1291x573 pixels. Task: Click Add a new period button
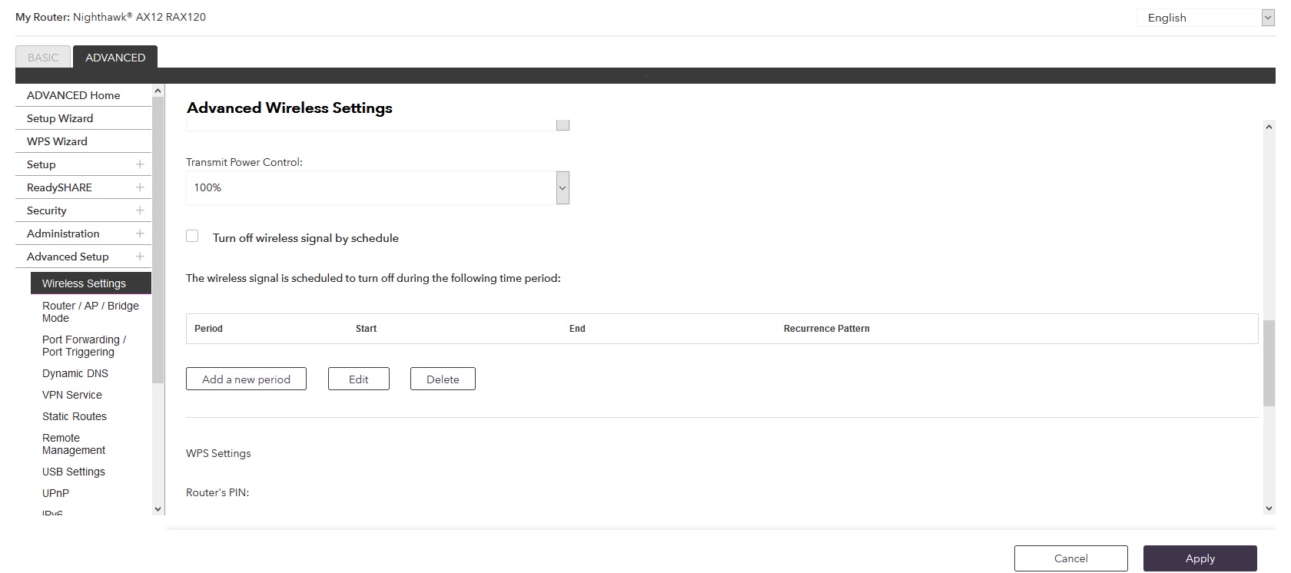pyautogui.click(x=246, y=379)
